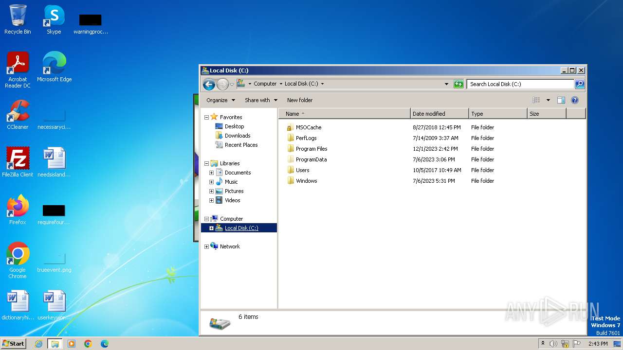The width and height of the screenshot is (623, 350).
Task: Click Chrome icon in taskbar
Action: click(x=88, y=344)
